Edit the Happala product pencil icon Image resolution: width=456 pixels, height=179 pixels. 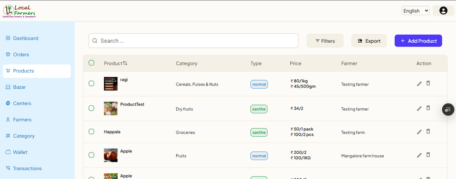pyautogui.click(x=419, y=132)
